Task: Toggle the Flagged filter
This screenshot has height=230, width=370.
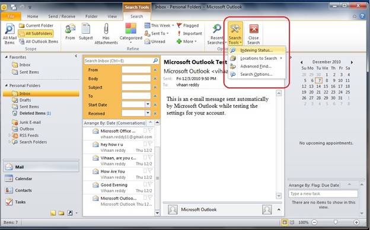Action: click(188, 25)
